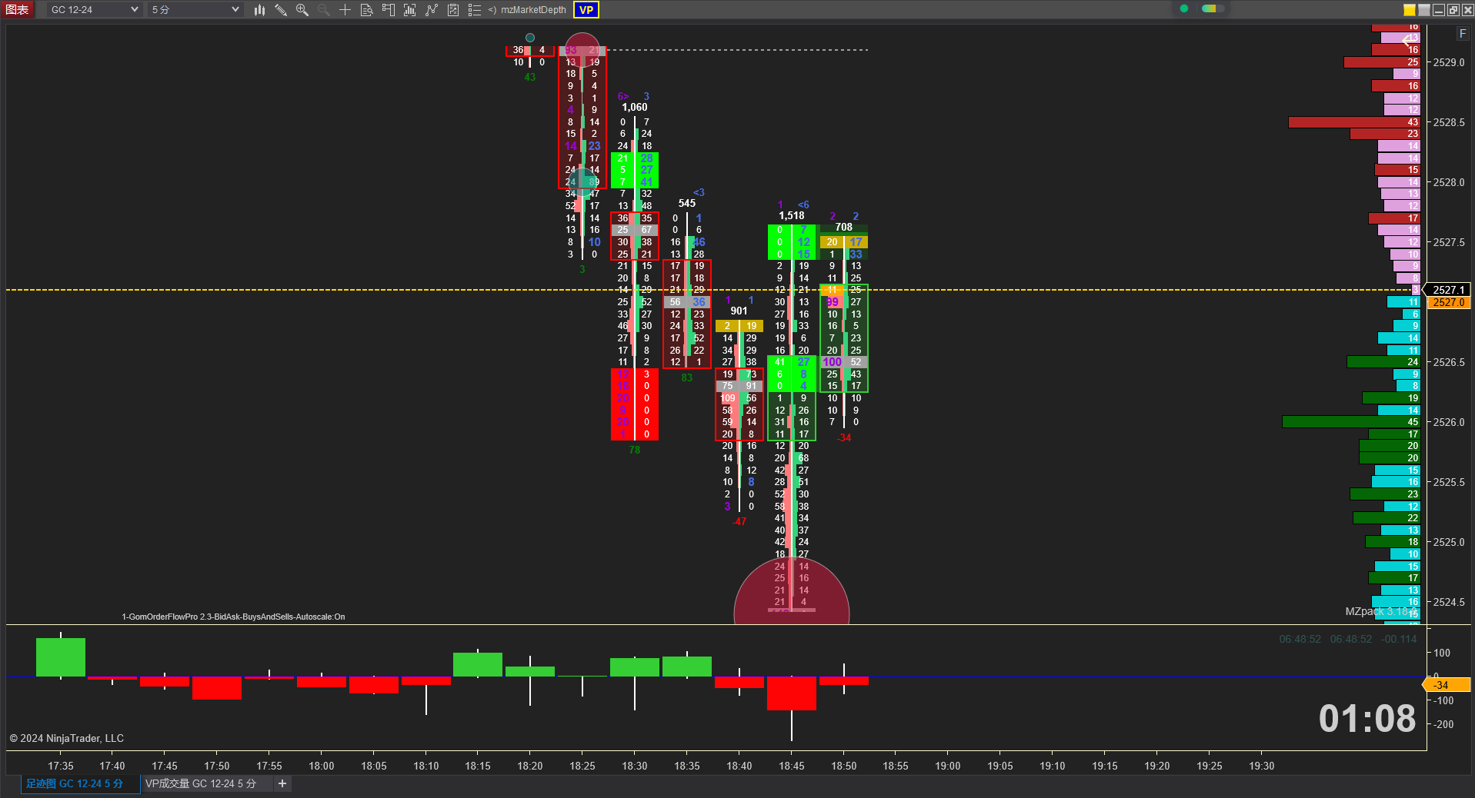This screenshot has height=798, width=1475.
Task: Add a new chart tab with plus
Action: click(x=282, y=784)
